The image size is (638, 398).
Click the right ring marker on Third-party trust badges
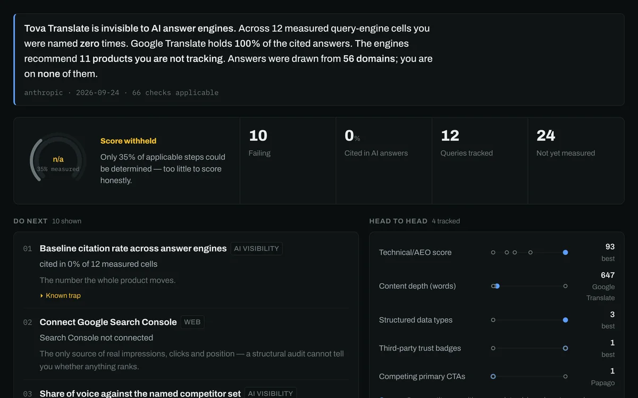pos(565,348)
